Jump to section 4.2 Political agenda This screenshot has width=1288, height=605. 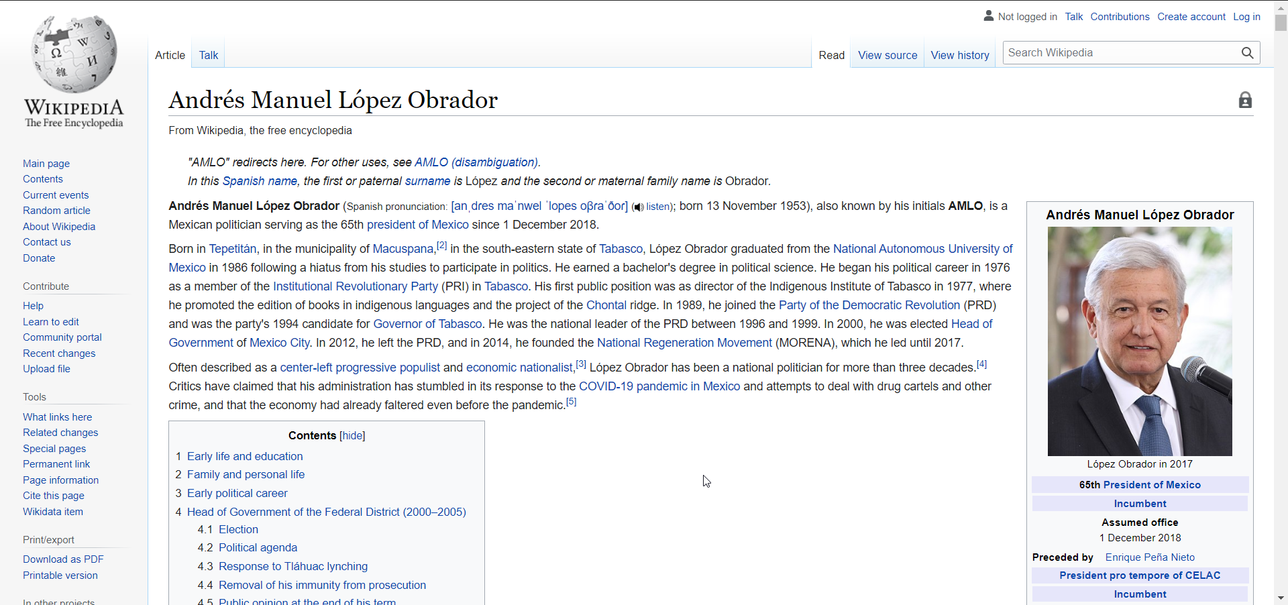tap(258, 548)
